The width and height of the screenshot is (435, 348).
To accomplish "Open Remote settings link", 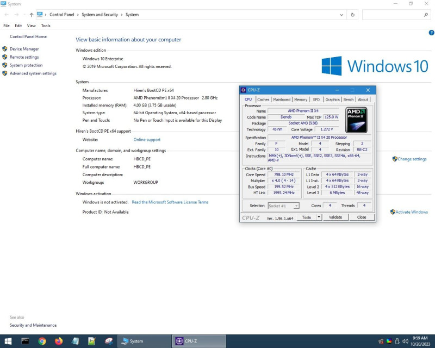I will [x=24, y=57].
